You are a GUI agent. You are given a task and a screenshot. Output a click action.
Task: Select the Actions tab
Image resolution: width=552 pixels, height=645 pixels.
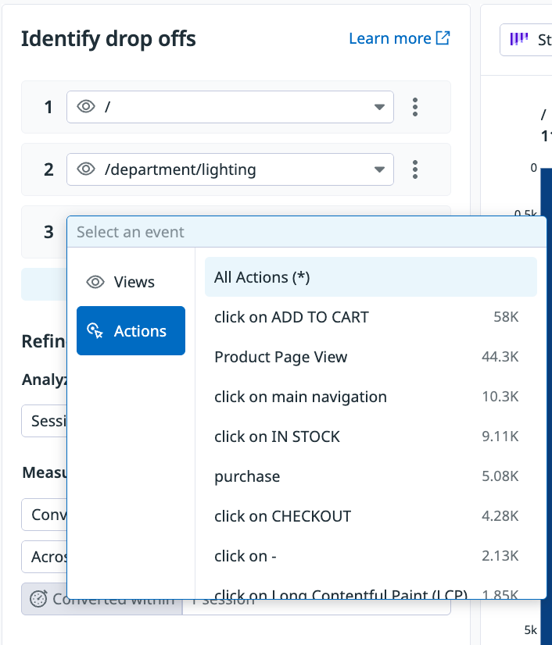131,331
